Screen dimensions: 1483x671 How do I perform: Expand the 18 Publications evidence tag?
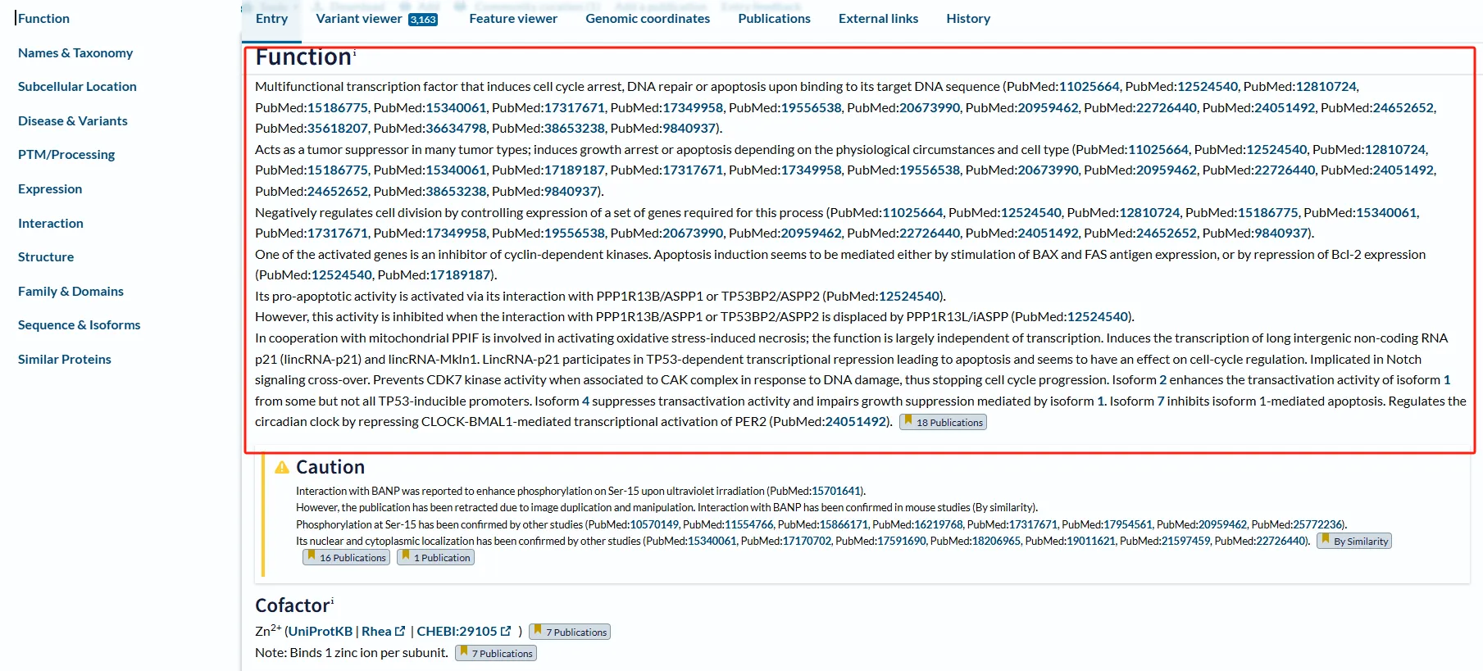943,423
